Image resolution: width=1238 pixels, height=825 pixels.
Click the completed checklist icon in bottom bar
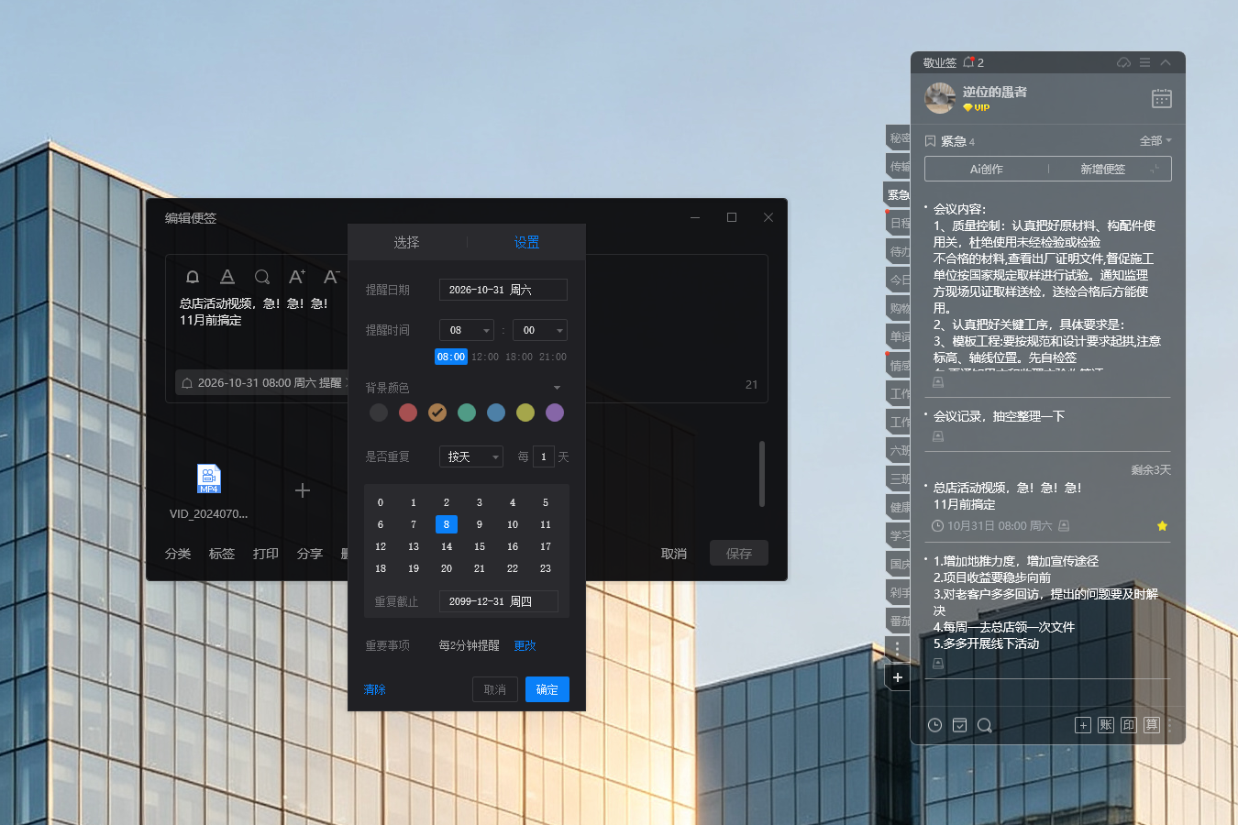(959, 725)
